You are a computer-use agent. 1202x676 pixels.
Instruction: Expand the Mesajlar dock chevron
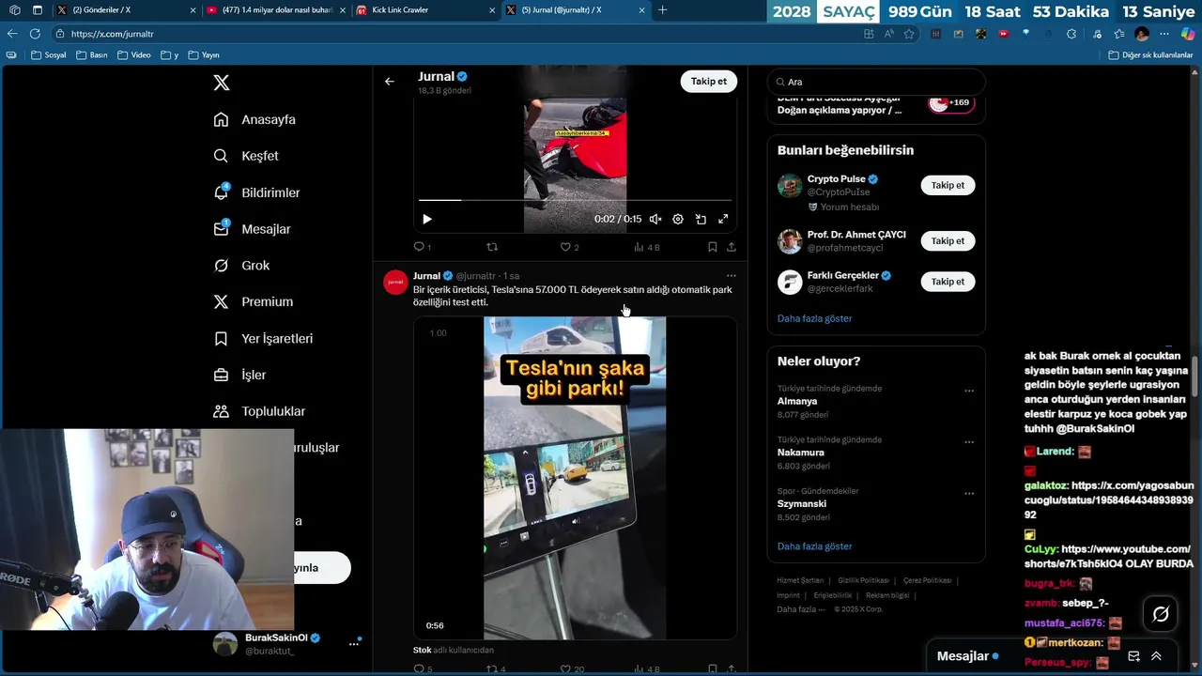tap(1156, 656)
